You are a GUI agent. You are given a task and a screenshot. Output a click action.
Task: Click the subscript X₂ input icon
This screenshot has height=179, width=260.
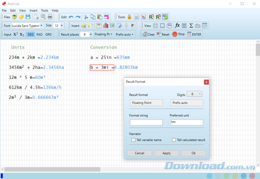22,34
